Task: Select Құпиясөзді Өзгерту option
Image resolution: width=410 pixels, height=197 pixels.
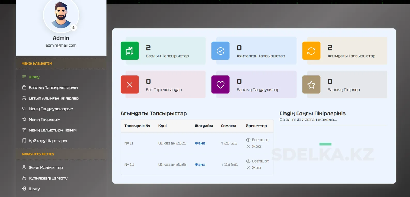Action: click(48, 178)
